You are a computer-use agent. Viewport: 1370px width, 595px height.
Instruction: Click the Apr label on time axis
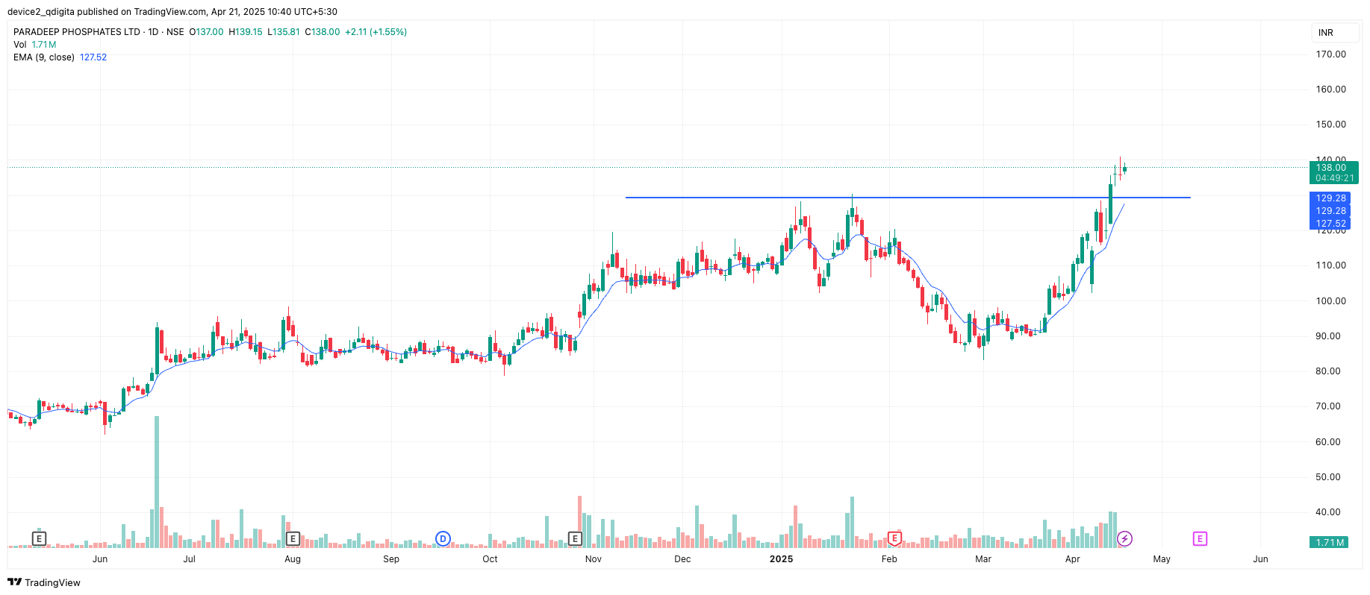click(1073, 559)
